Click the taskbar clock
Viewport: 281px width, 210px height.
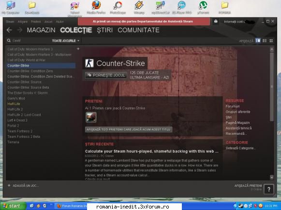pos(271,206)
